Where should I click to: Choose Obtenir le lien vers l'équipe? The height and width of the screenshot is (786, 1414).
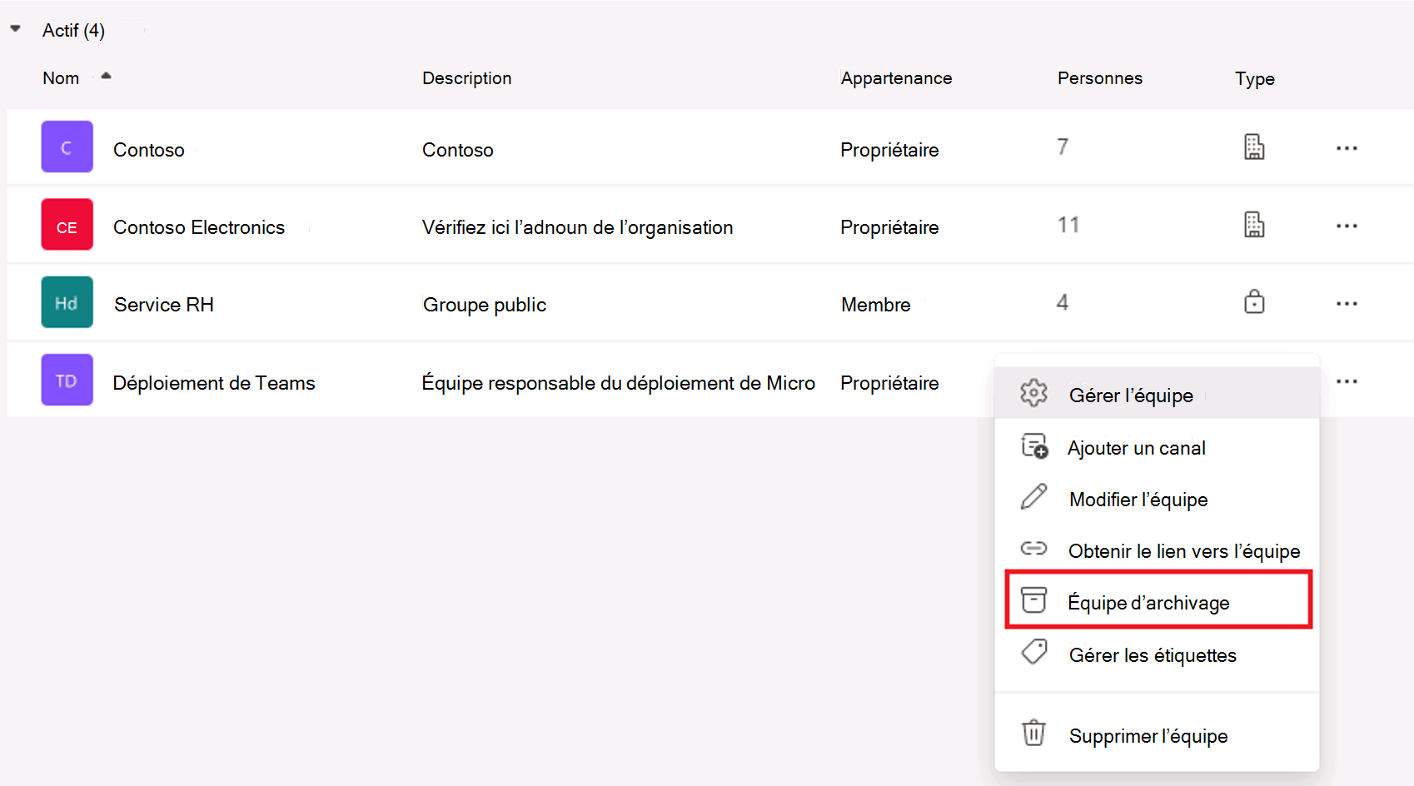[x=1157, y=550]
